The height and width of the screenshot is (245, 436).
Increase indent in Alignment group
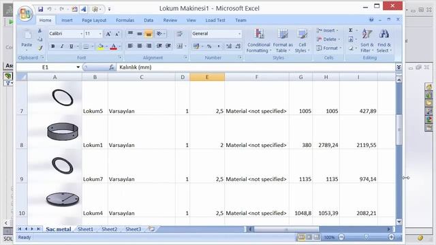coord(168,46)
